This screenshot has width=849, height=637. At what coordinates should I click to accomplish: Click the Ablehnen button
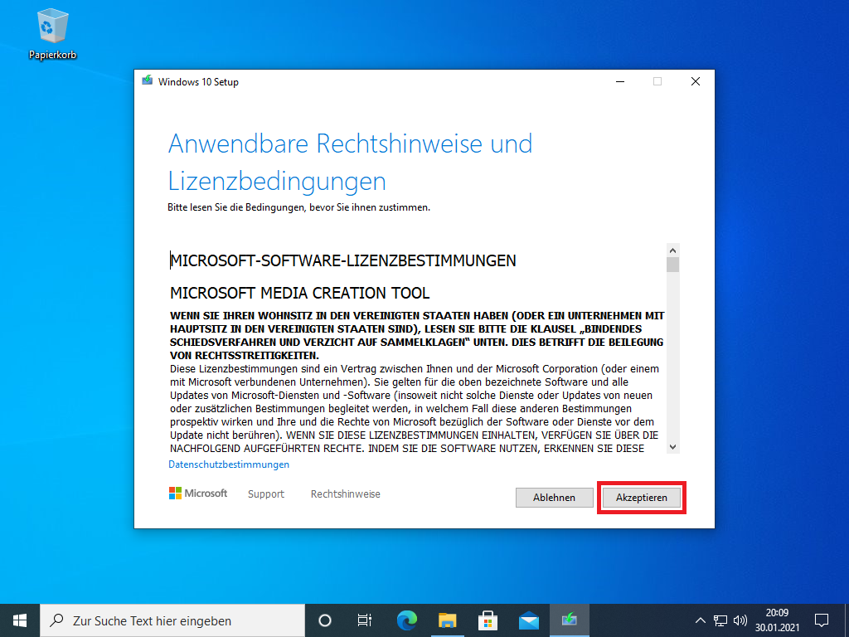pos(554,498)
